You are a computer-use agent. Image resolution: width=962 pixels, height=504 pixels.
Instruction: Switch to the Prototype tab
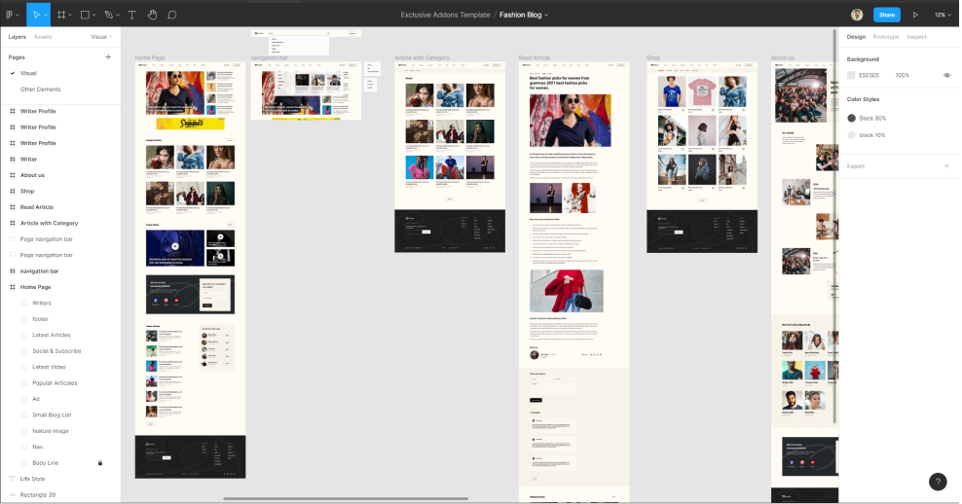886,37
